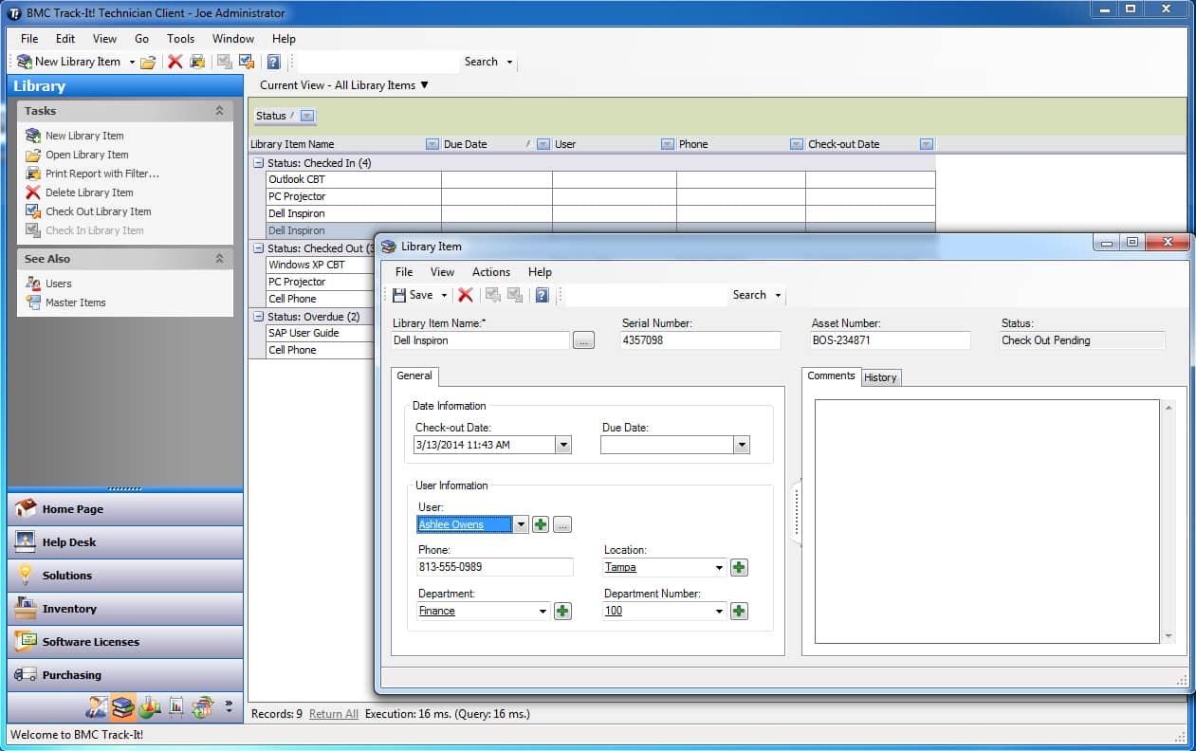
Task: Collapse the See Also panel with its chevron
Action: click(219, 259)
